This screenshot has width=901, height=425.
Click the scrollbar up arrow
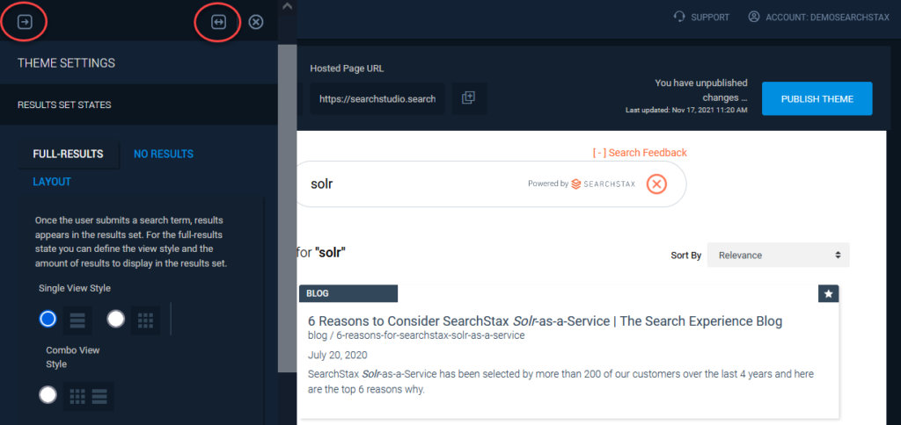288,7
